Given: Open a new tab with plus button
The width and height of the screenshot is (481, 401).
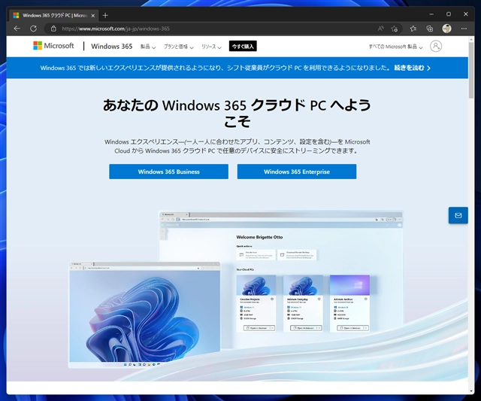Looking at the screenshot, I should click(x=105, y=15).
